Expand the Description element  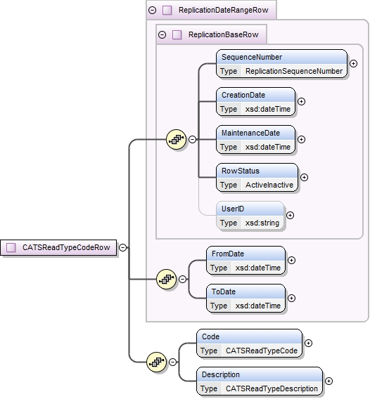click(x=329, y=381)
